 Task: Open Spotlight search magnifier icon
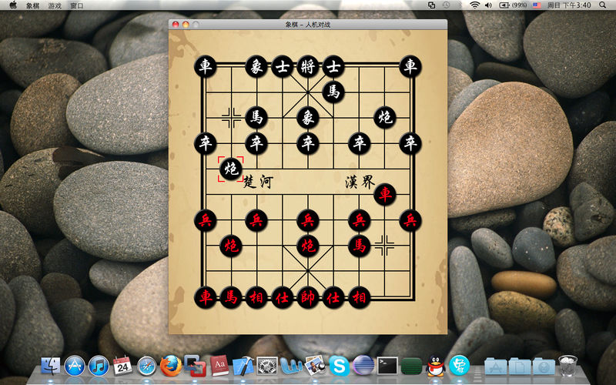click(603, 5)
